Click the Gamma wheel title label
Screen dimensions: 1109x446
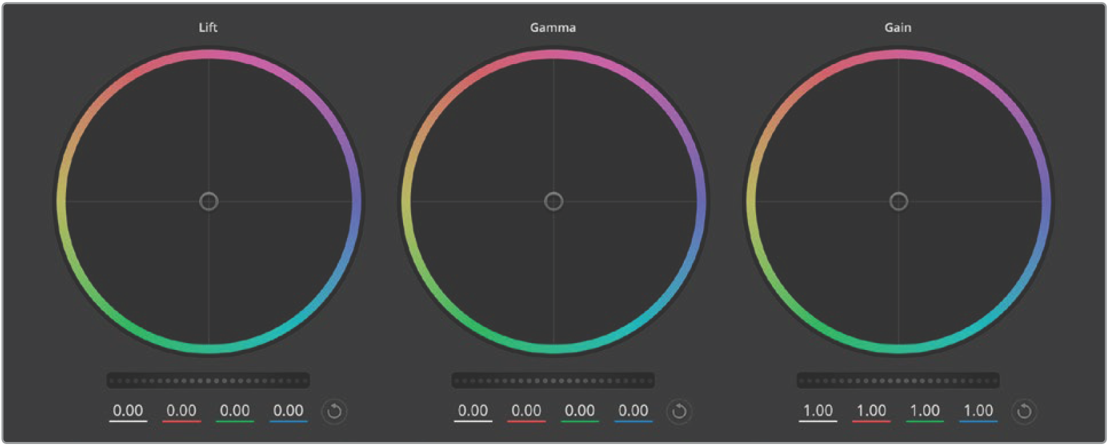(x=553, y=27)
